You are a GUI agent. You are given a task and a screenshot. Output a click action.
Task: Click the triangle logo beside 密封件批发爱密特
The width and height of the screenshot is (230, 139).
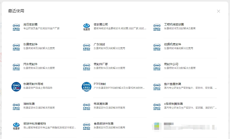pyautogui.click(x=16, y=126)
